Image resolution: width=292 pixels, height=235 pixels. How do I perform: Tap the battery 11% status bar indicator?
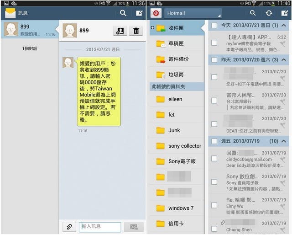(x=269, y=3)
